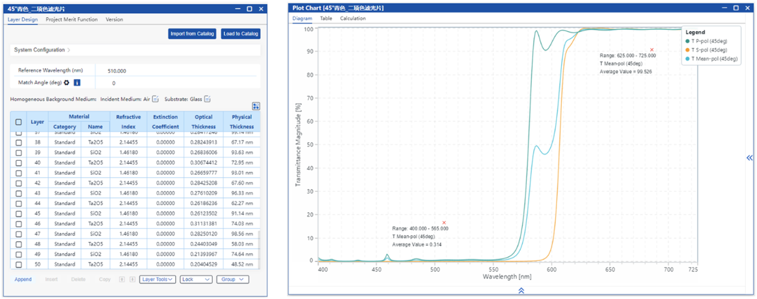Screen dimensions: 757x299
Task: Edit the Substrate Glass icon
Action: tap(208, 99)
